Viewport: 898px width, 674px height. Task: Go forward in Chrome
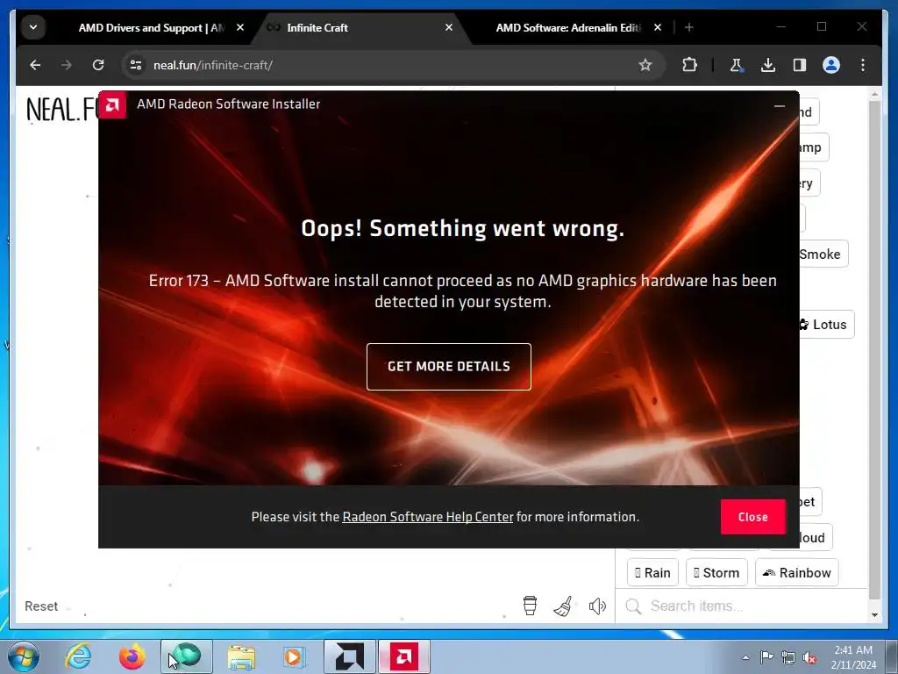67,65
